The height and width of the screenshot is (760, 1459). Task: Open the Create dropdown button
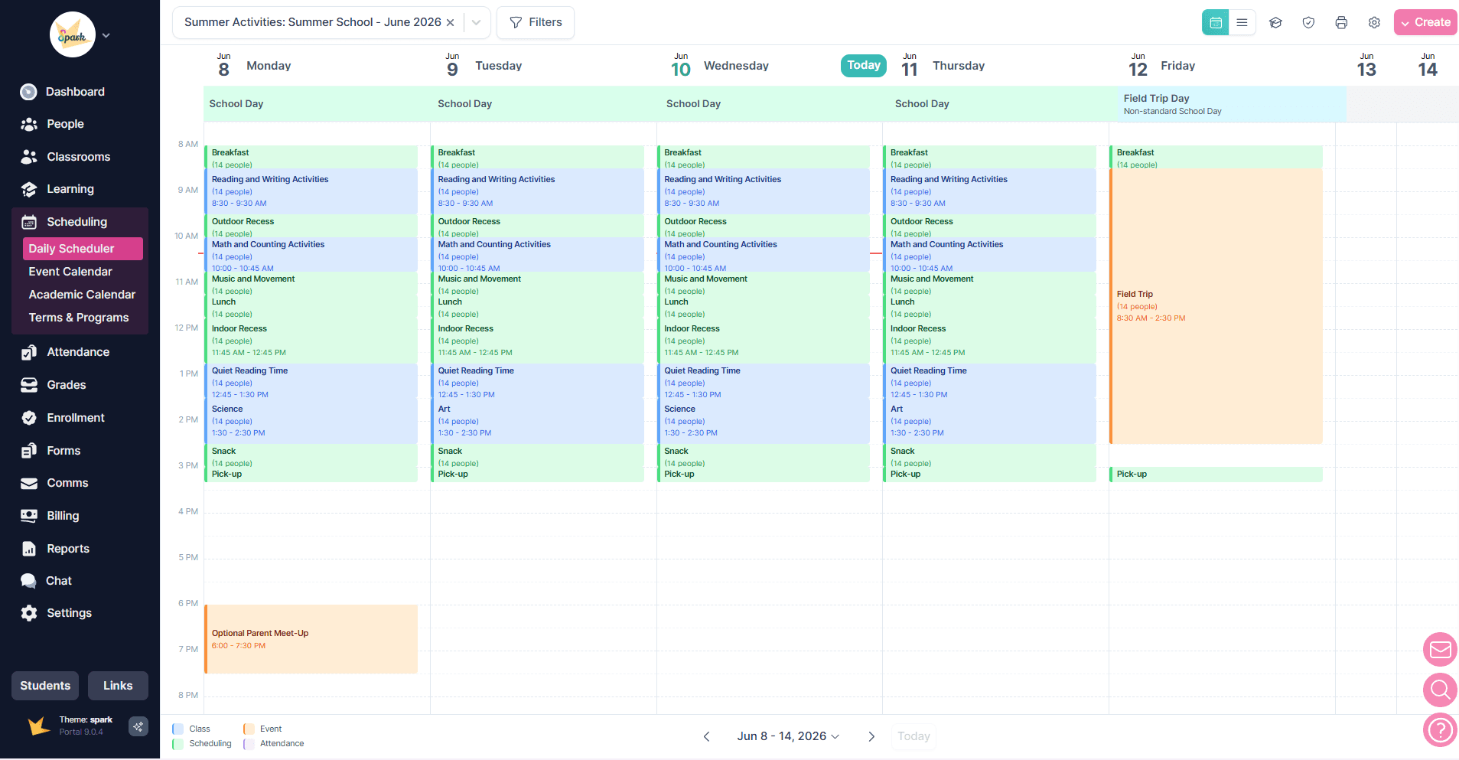click(x=1425, y=22)
